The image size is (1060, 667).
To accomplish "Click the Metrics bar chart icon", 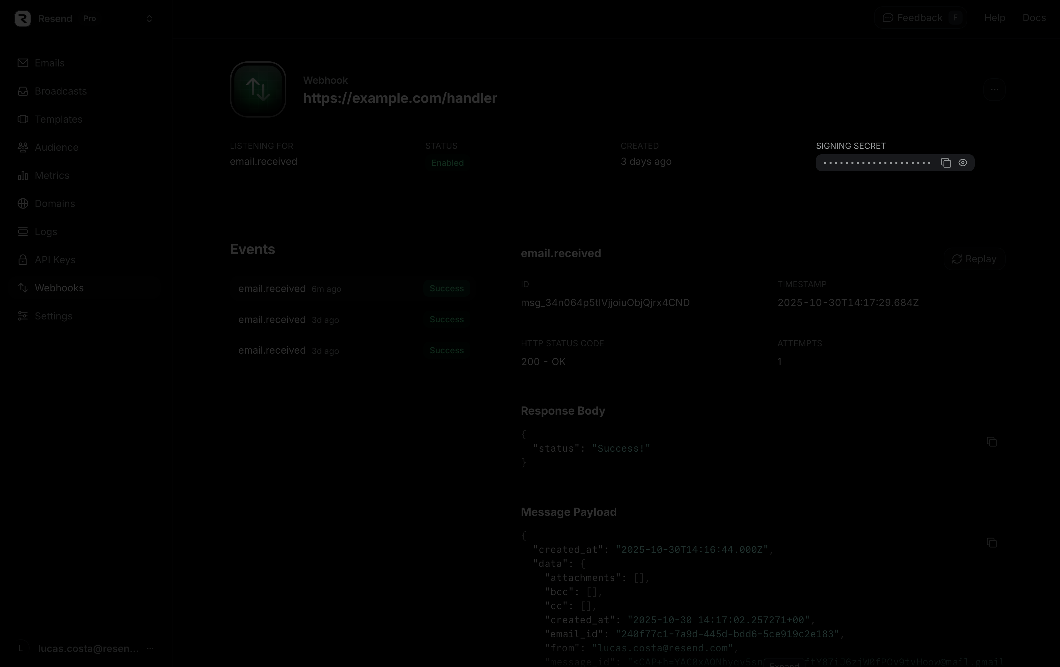I will (23, 176).
